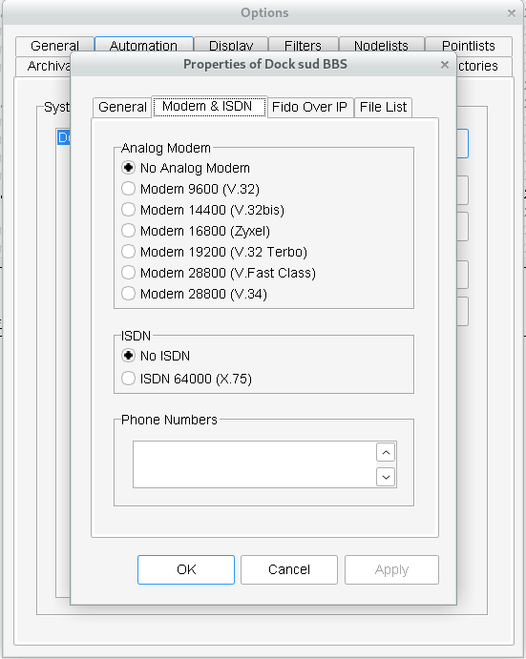Focus the Phone Numbers text field
The width and height of the screenshot is (526, 659).
tap(254, 464)
